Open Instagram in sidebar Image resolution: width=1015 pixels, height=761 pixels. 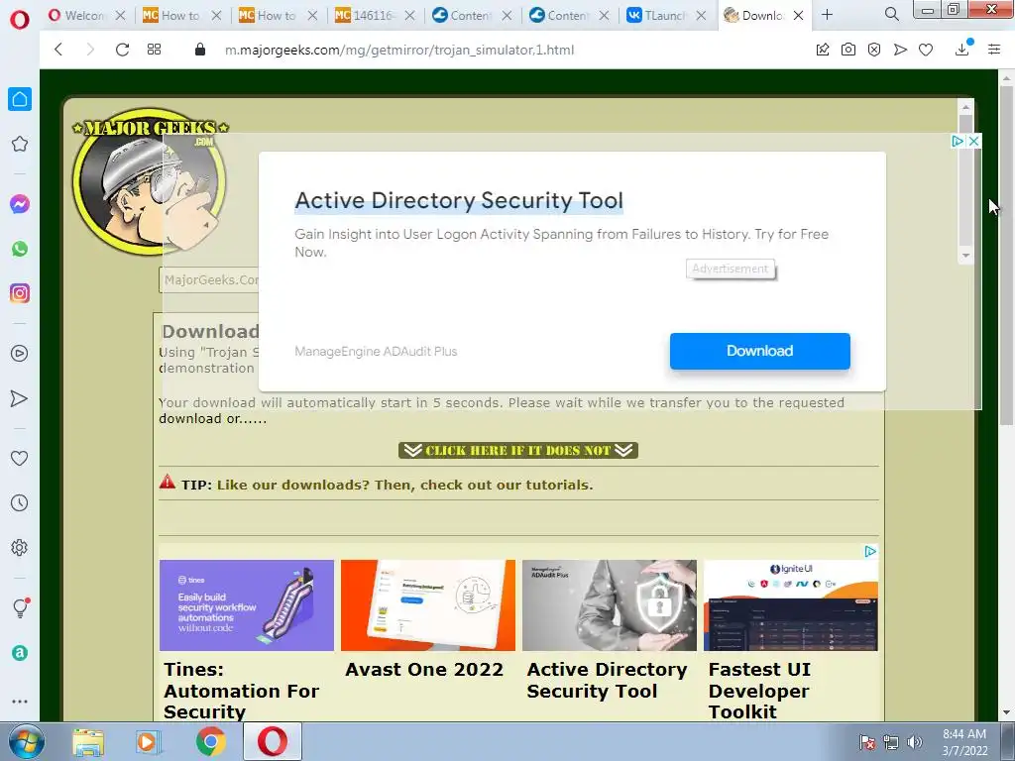(x=20, y=293)
